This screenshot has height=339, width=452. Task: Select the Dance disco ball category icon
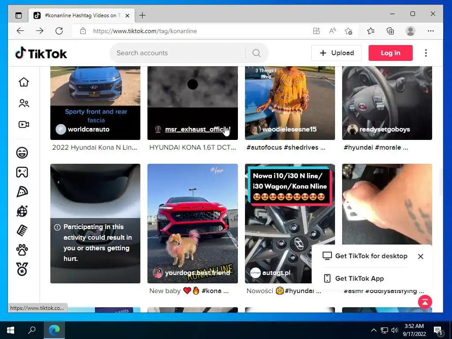(x=22, y=211)
